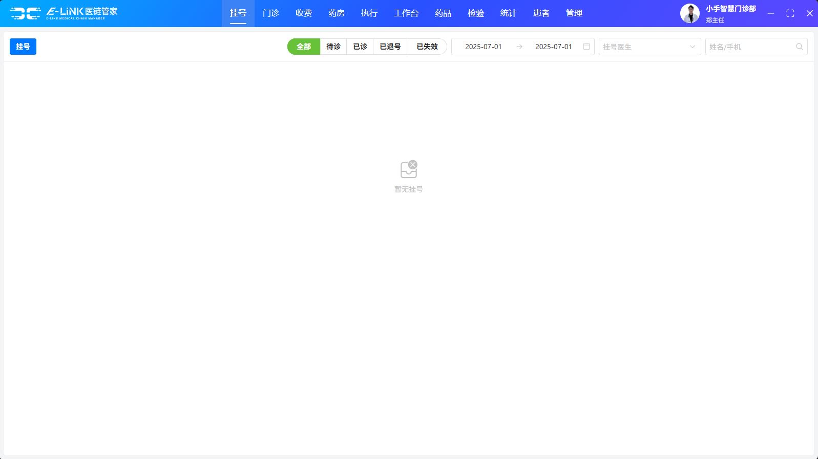Click the fullscreen window icon
The height and width of the screenshot is (459, 818).
(x=790, y=13)
